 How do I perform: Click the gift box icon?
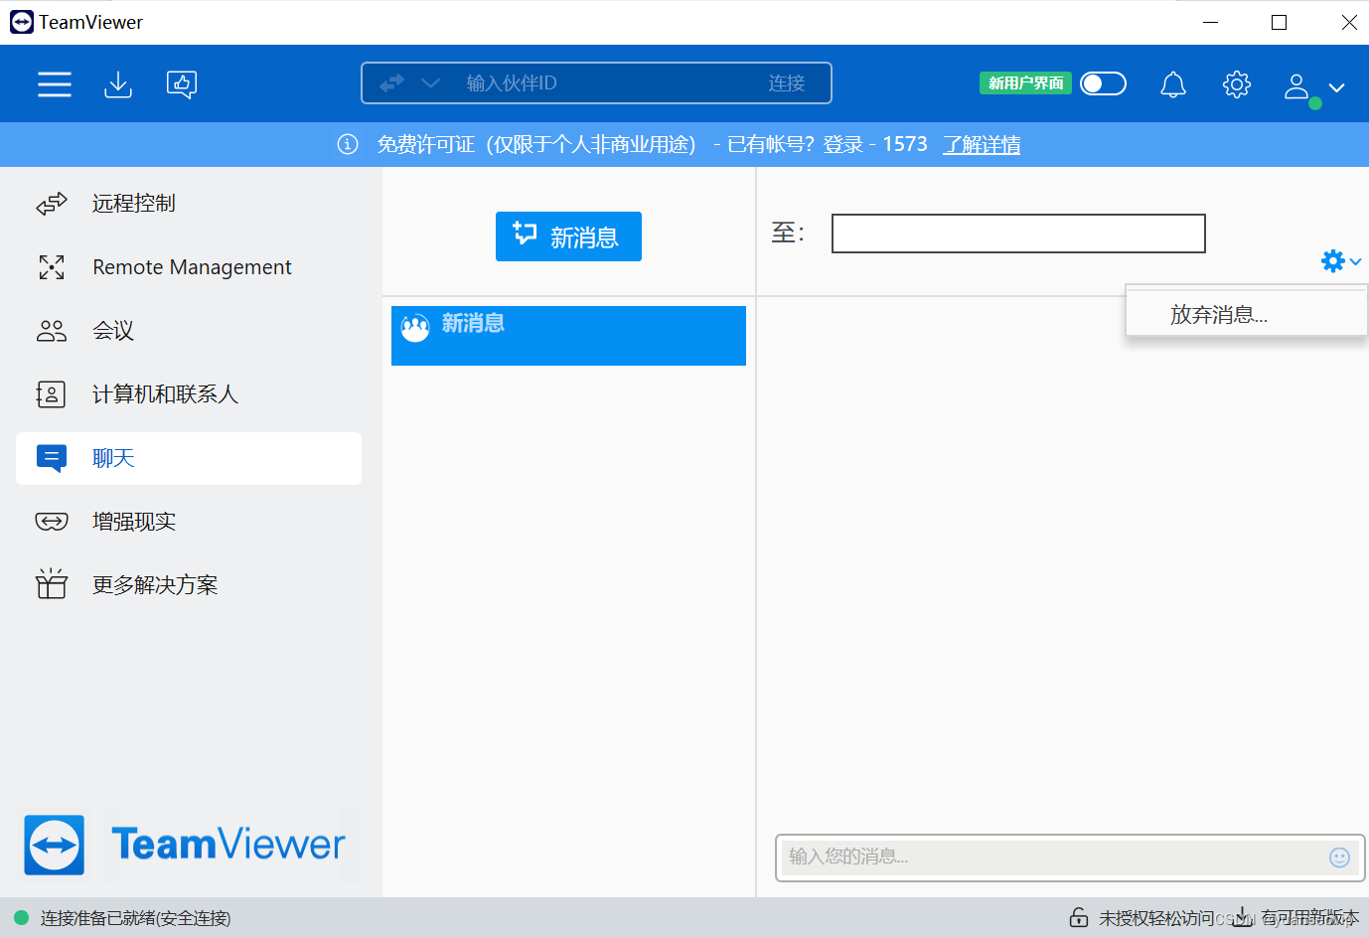[52, 583]
